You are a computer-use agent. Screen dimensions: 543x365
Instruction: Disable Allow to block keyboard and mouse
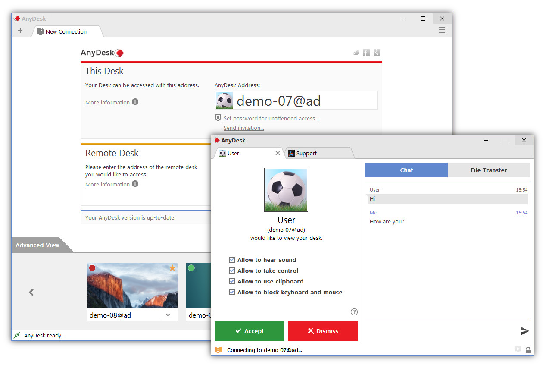232,292
